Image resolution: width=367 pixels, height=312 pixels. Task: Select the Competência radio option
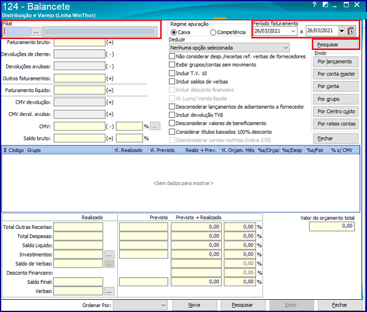(x=213, y=32)
